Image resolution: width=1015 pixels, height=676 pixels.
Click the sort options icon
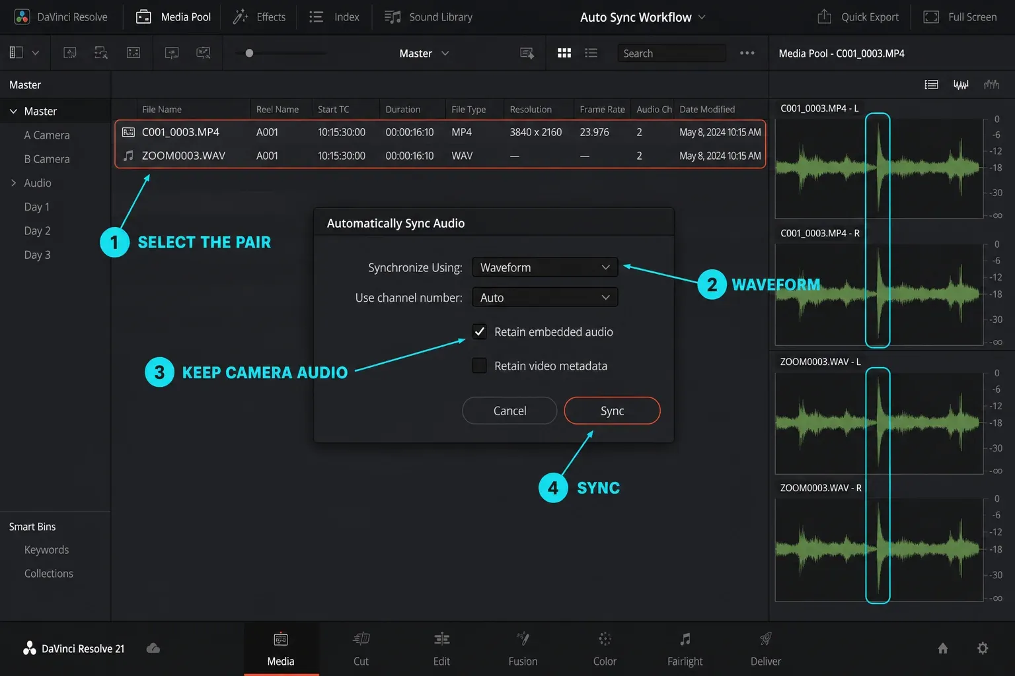(527, 53)
